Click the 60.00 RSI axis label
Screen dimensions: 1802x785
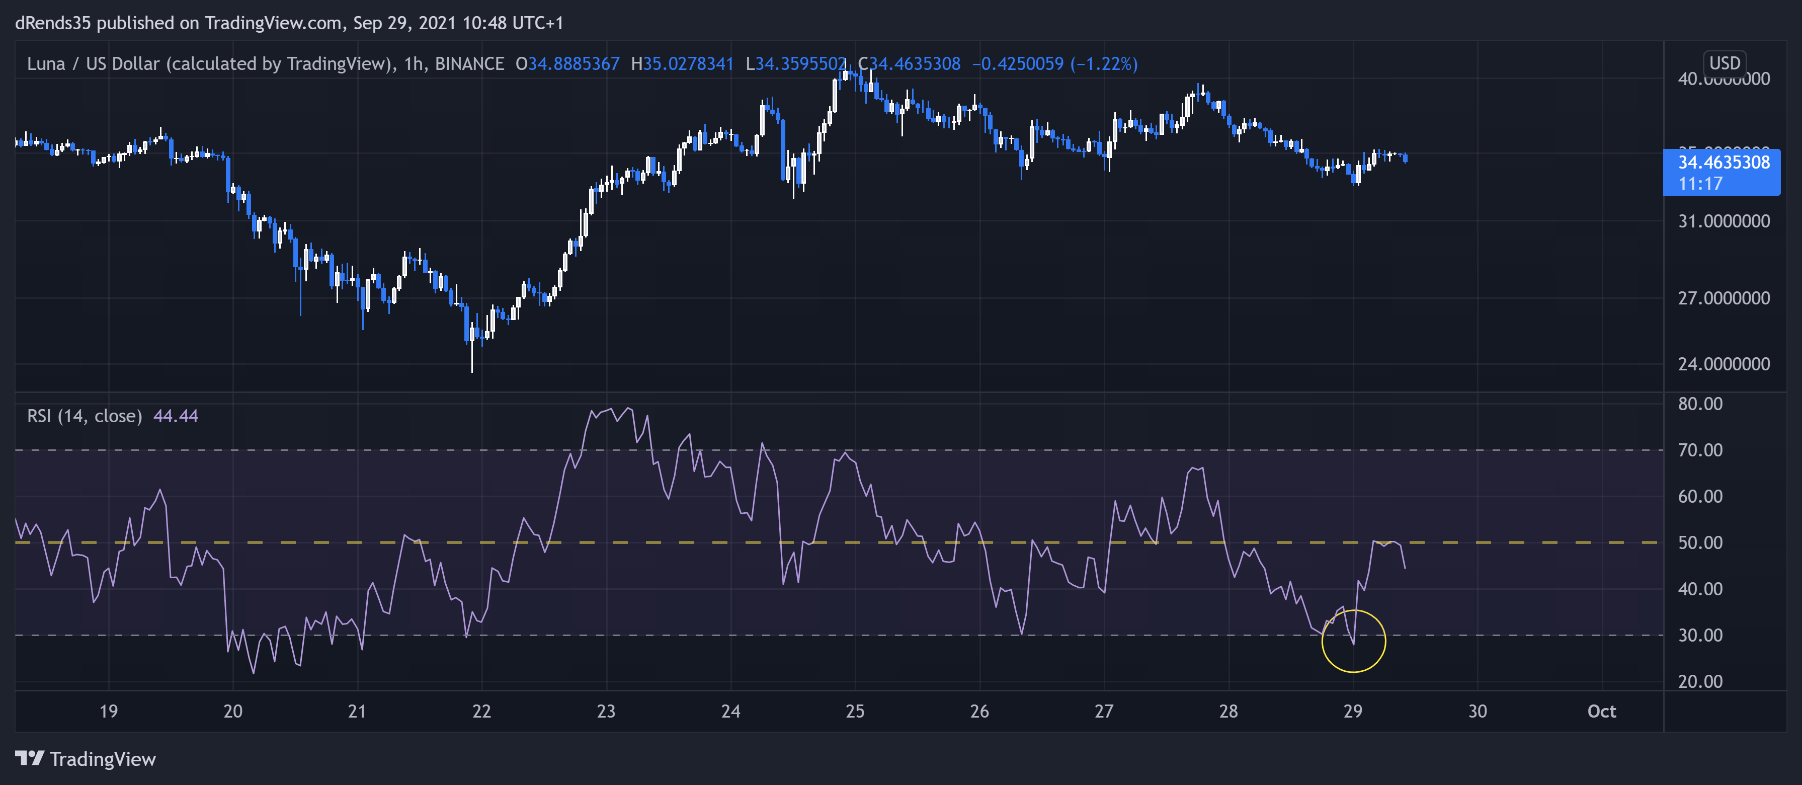(x=1700, y=497)
